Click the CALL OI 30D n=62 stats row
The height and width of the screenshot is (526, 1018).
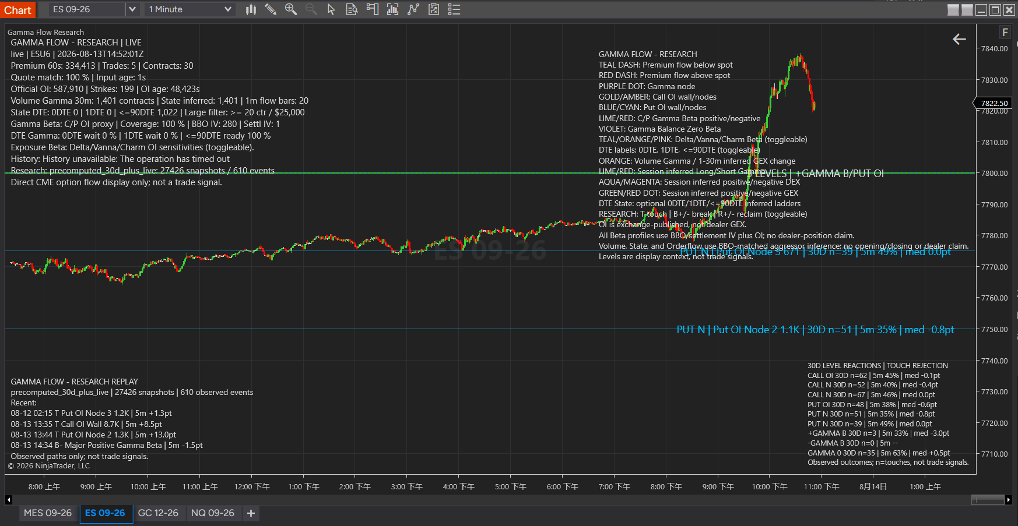(873, 376)
